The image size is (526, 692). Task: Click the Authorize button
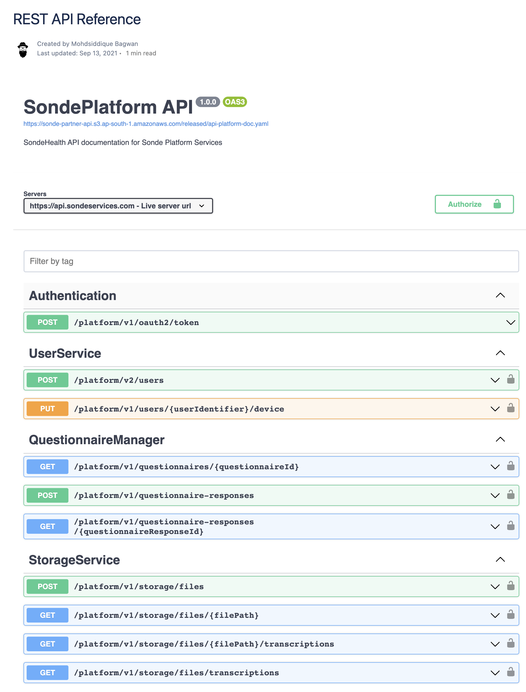(x=474, y=204)
